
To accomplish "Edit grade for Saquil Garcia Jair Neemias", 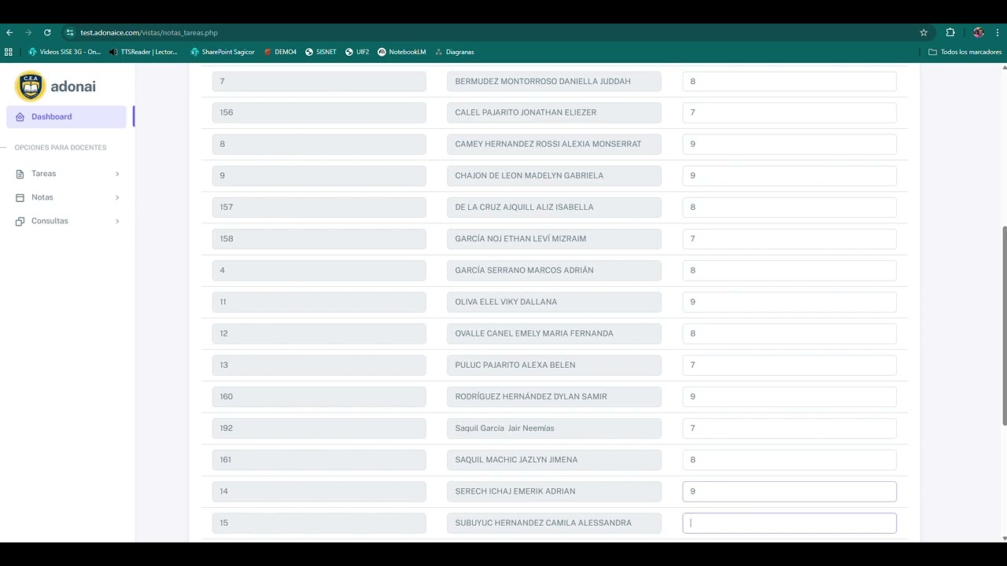I will click(789, 428).
